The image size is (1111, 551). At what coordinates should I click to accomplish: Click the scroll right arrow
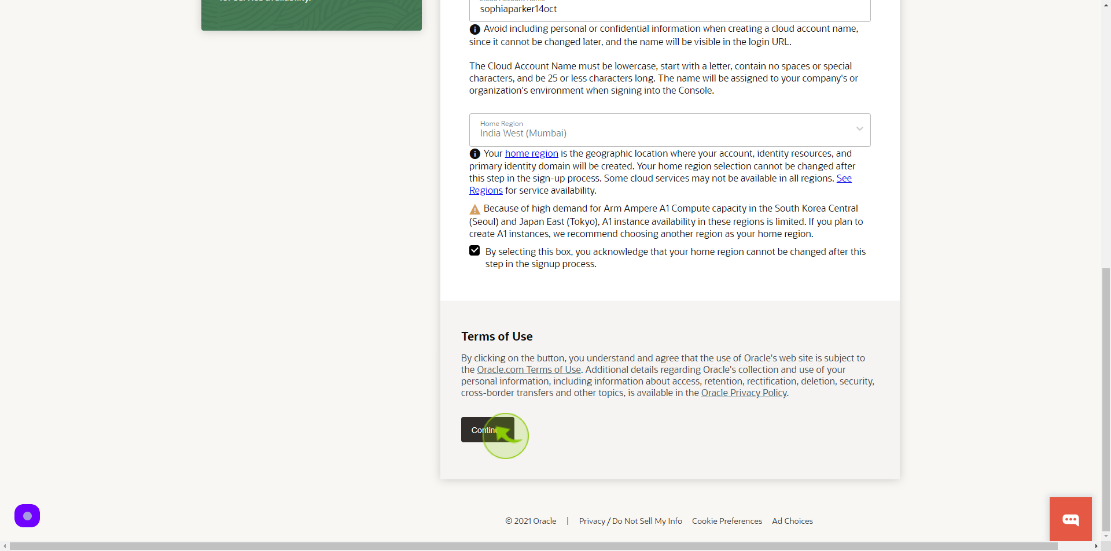(x=1096, y=546)
